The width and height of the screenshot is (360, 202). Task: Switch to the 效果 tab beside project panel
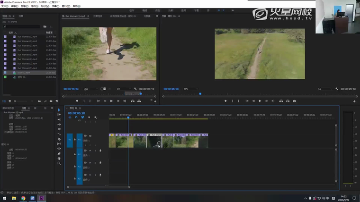tap(20, 16)
